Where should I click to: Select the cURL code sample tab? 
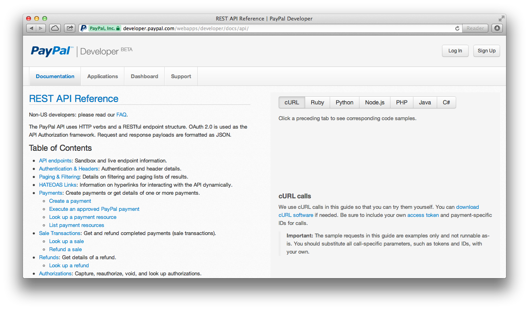[x=292, y=102]
